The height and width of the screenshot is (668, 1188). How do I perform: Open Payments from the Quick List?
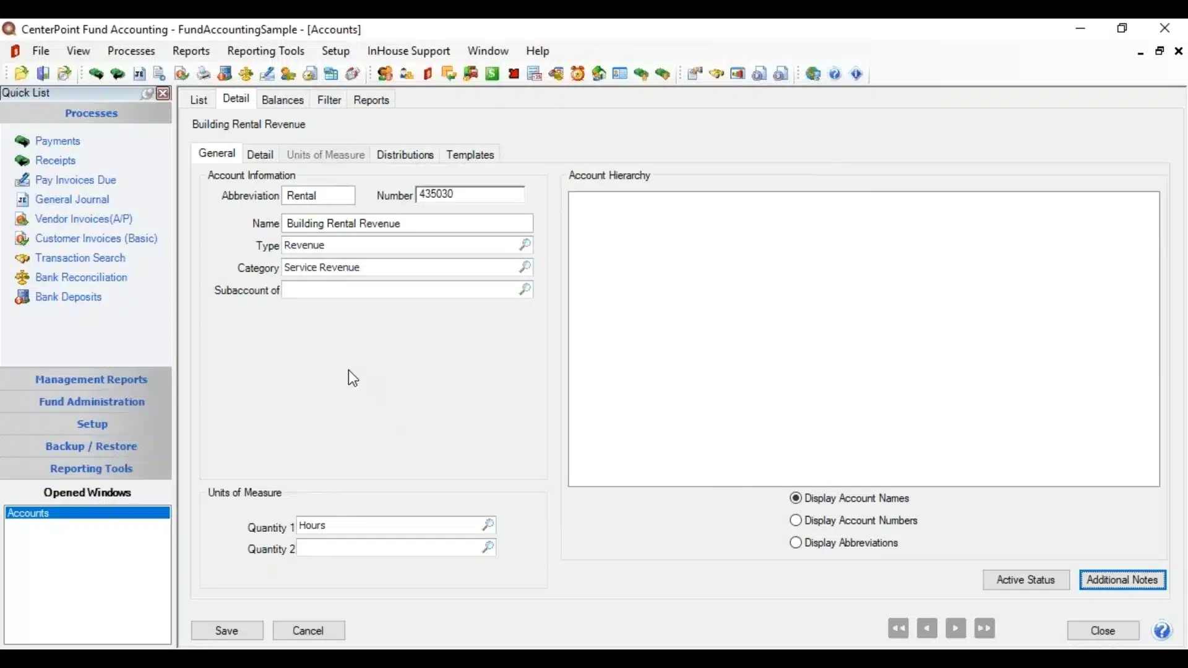[57, 141]
